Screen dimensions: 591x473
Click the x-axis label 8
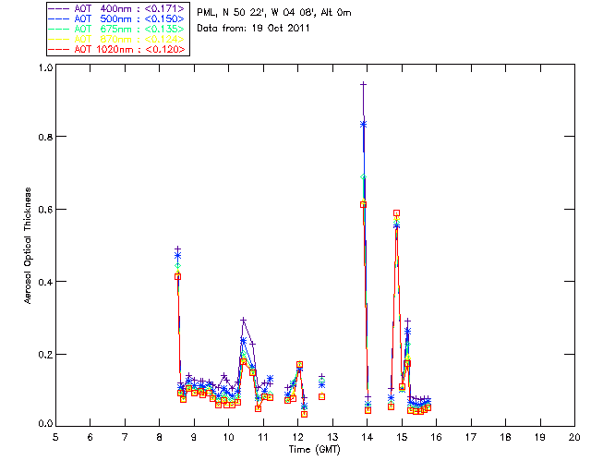coord(160,437)
